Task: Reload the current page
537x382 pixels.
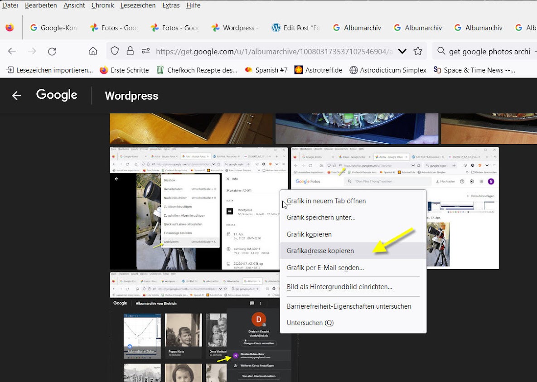Action: [x=52, y=51]
